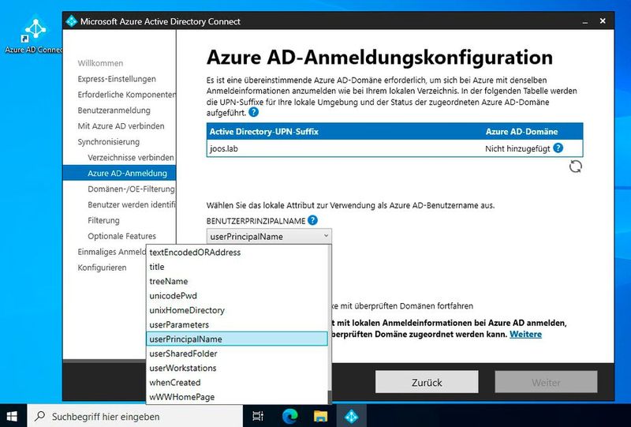Open Erforderliche Komponenten step

point(126,95)
